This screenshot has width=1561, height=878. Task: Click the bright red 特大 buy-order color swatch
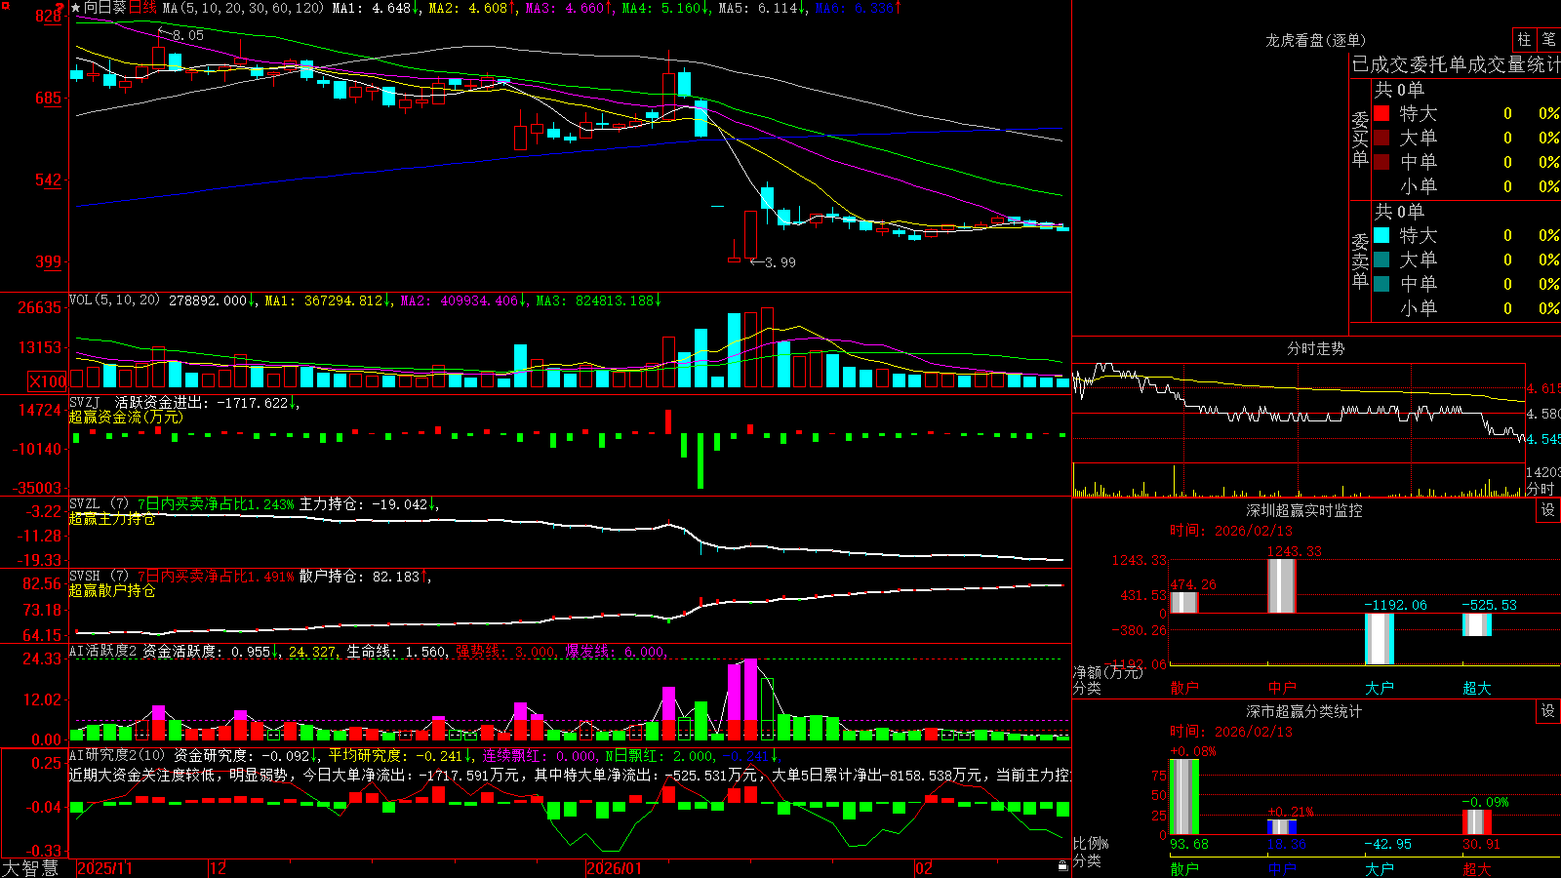(1381, 113)
